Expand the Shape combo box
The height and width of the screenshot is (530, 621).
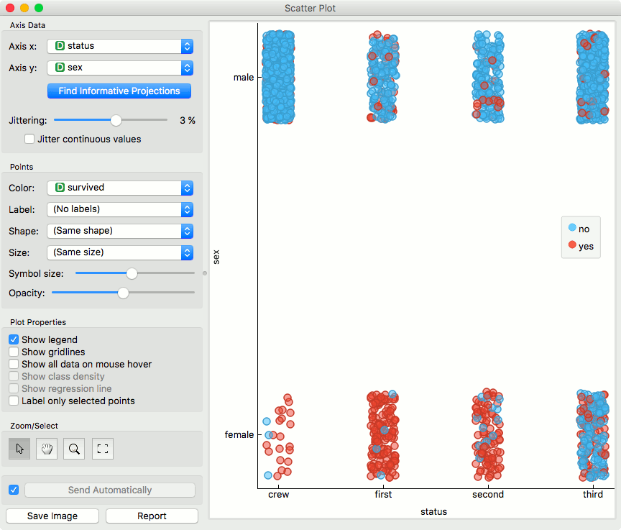coord(120,231)
